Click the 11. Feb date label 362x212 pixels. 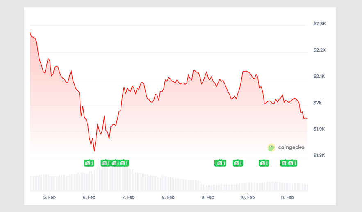click(287, 197)
